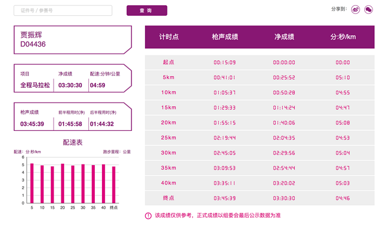
Task: Click net time 00:50:28 in 10km row
Action: coord(284,93)
